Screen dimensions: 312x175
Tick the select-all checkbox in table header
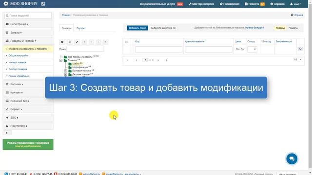click(126, 42)
